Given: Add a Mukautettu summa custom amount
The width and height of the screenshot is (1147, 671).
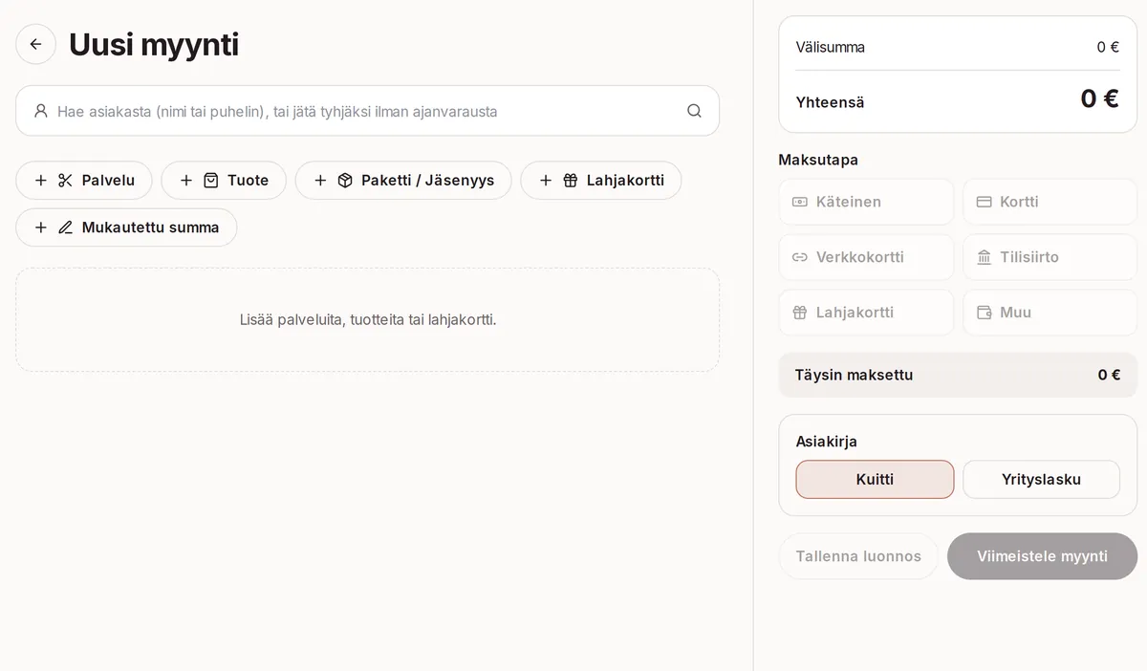Looking at the screenshot, I should [x=126, y=227].
